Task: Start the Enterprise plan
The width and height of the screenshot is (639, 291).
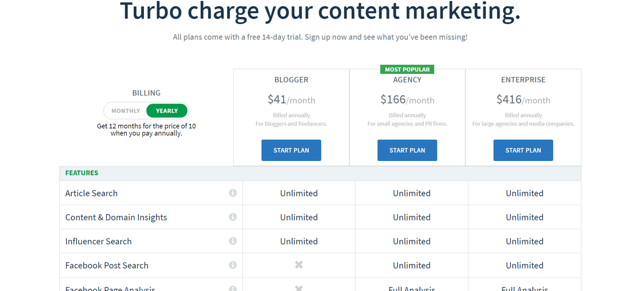Action: [x=523, y=150]
